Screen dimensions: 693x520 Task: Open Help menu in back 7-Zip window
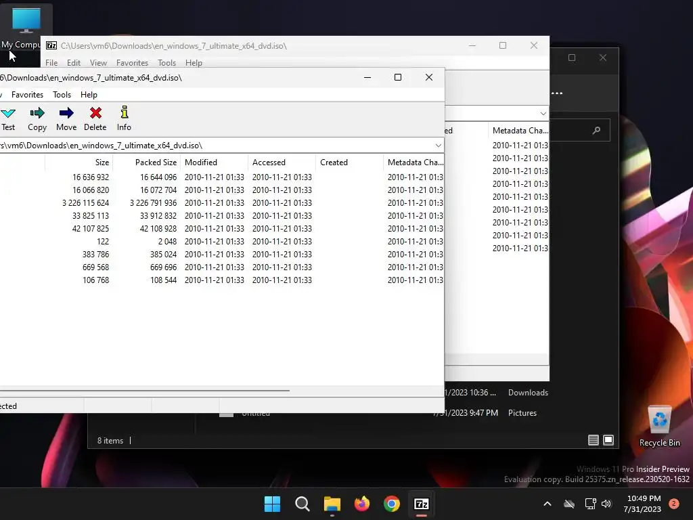pos(194,63)
